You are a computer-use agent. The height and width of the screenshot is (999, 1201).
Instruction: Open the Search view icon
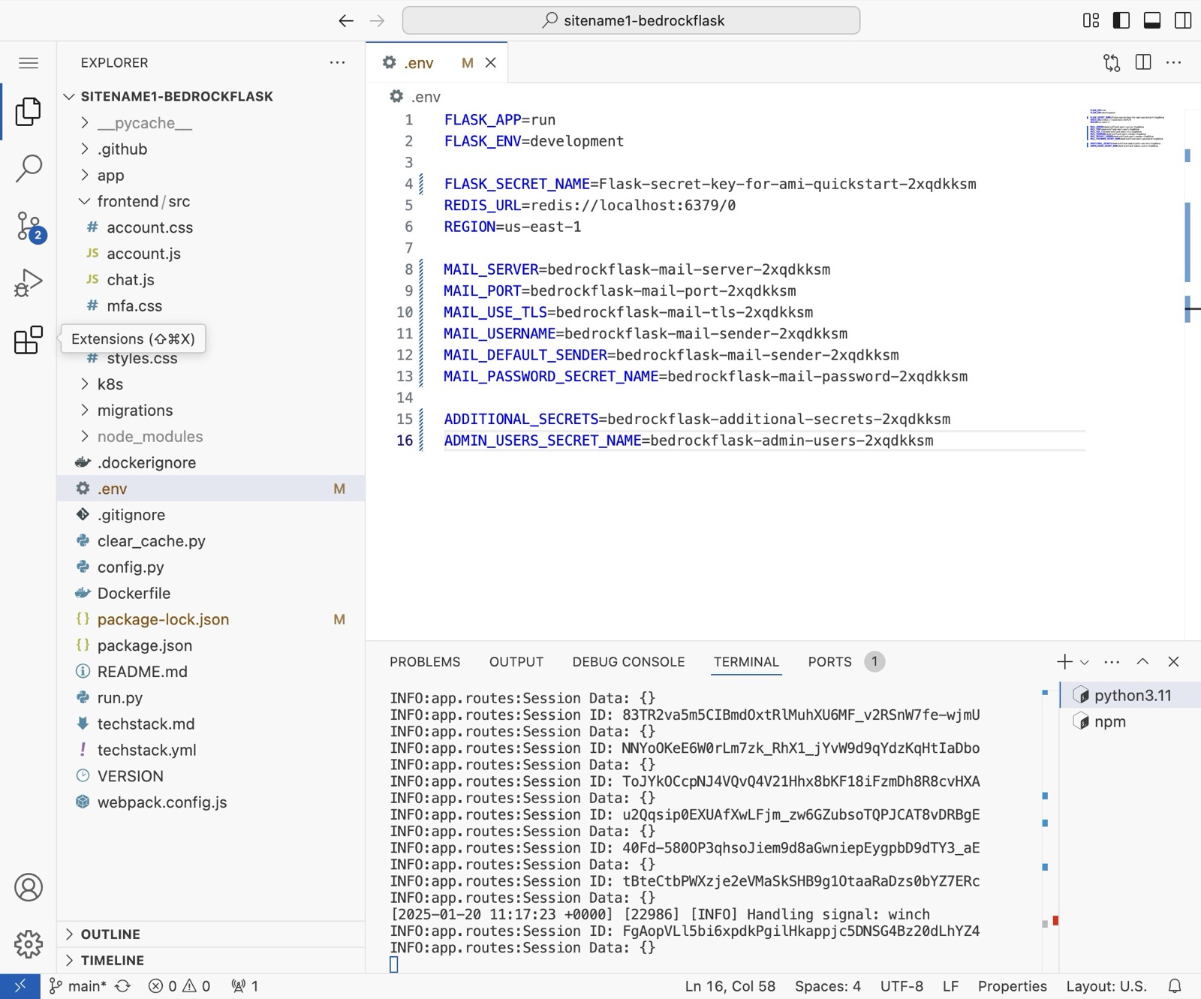(29, 169)
